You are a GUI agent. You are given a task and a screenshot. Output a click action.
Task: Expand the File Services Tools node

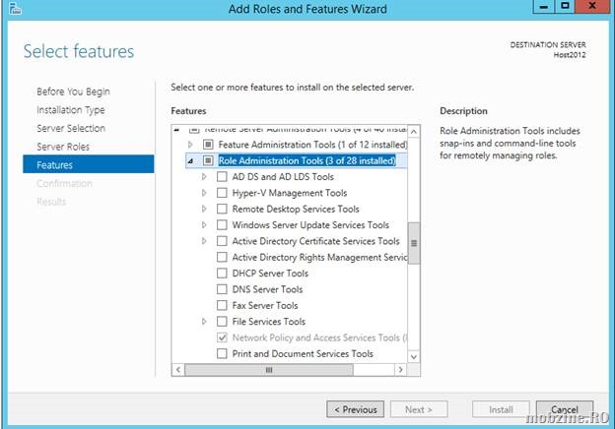(204, 322)
